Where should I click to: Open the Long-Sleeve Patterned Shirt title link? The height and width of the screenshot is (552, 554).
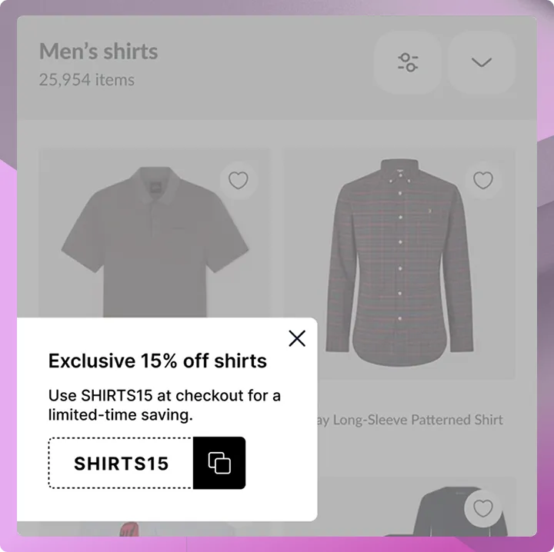410,420
